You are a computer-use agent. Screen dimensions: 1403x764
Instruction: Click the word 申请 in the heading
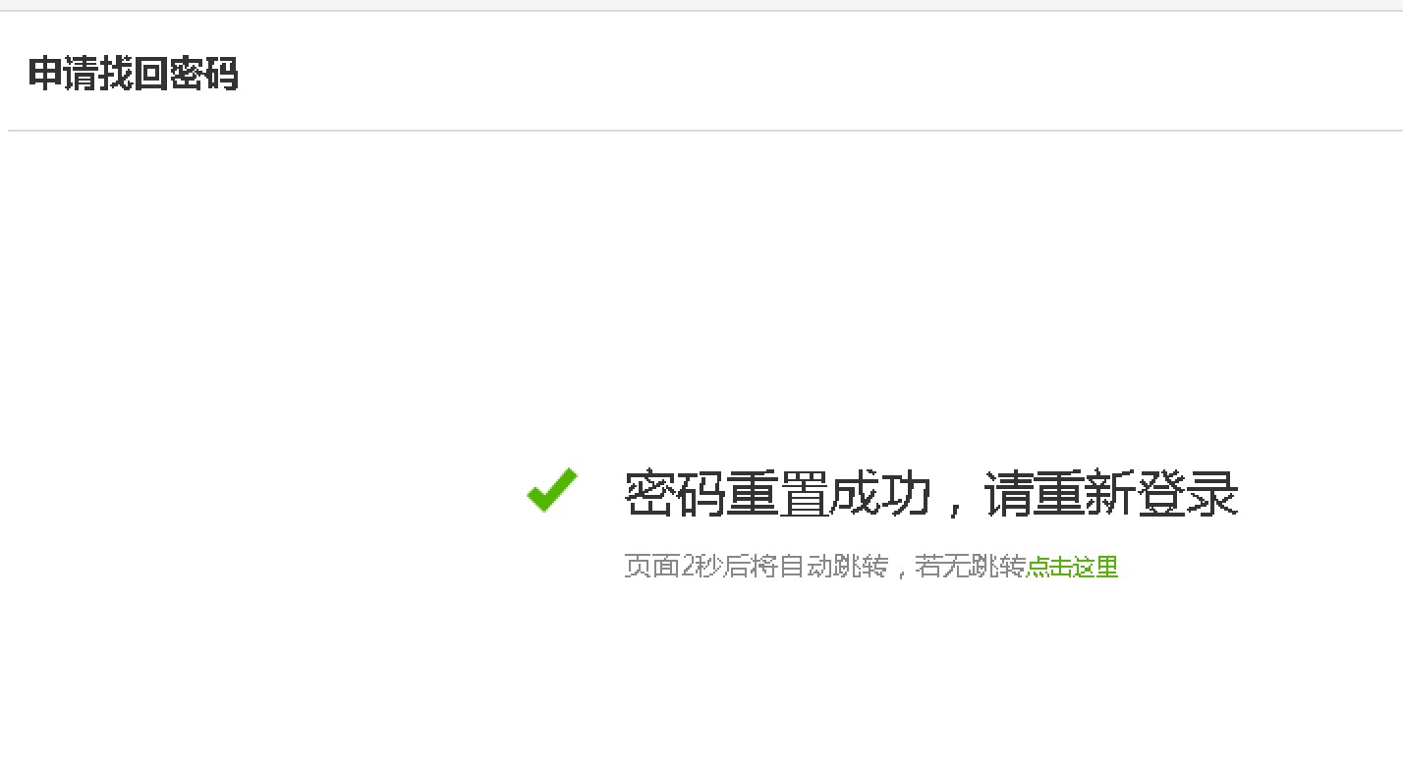click(x=62, y=74)
